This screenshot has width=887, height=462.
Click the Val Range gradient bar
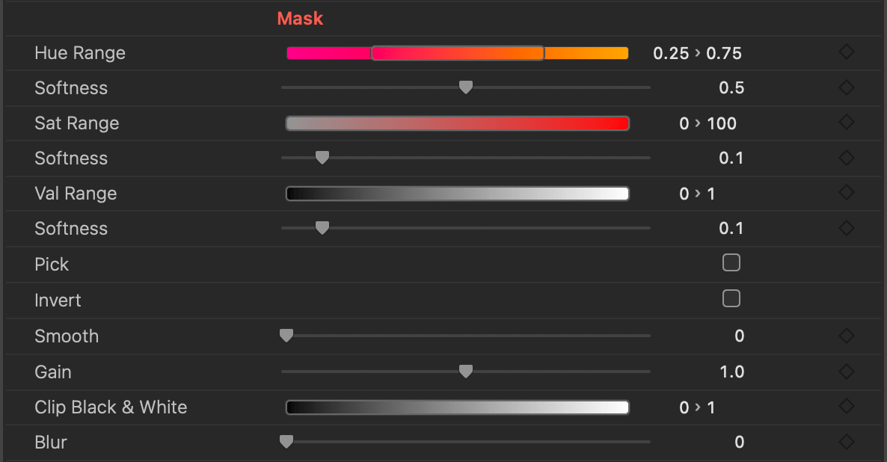point(457,194)
